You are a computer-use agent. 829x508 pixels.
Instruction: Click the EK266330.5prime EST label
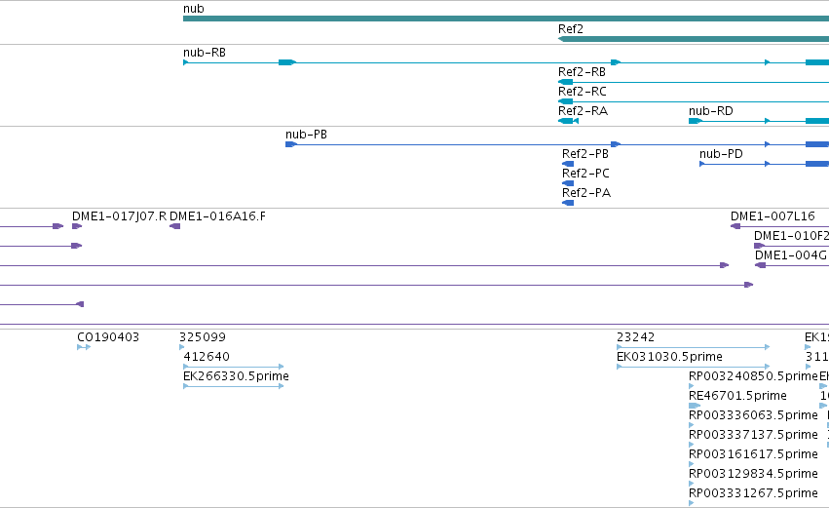(236, 376)
